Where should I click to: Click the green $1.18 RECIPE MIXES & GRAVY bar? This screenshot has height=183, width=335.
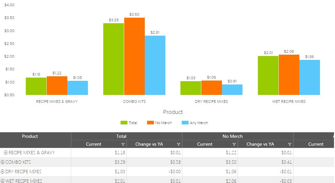(x=36, y=86)
